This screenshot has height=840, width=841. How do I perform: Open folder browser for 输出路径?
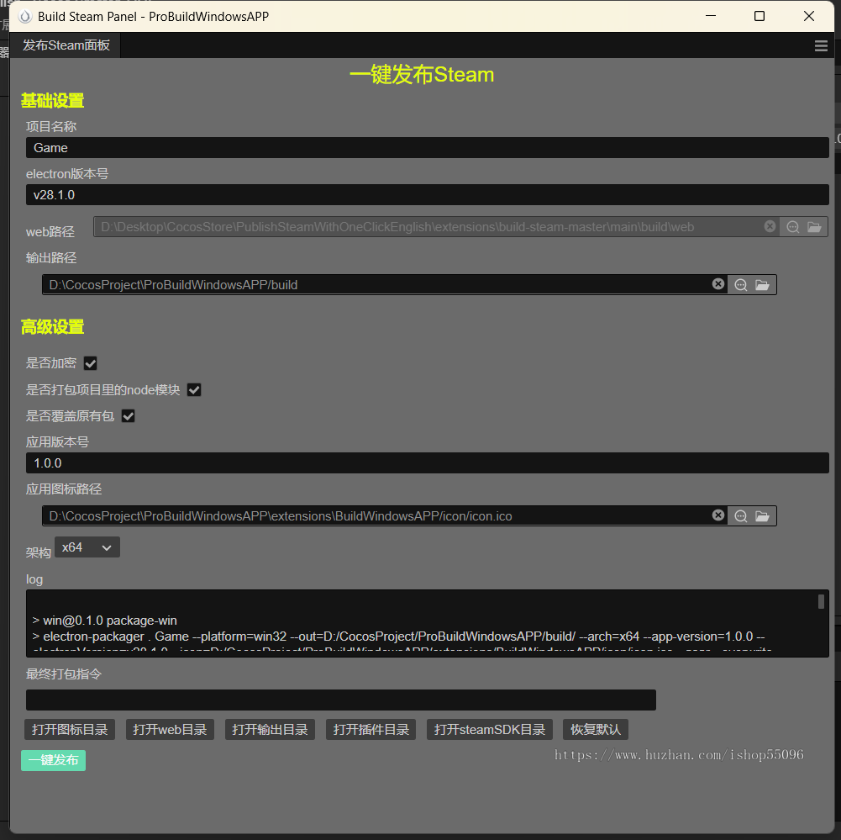coord(762,284)
